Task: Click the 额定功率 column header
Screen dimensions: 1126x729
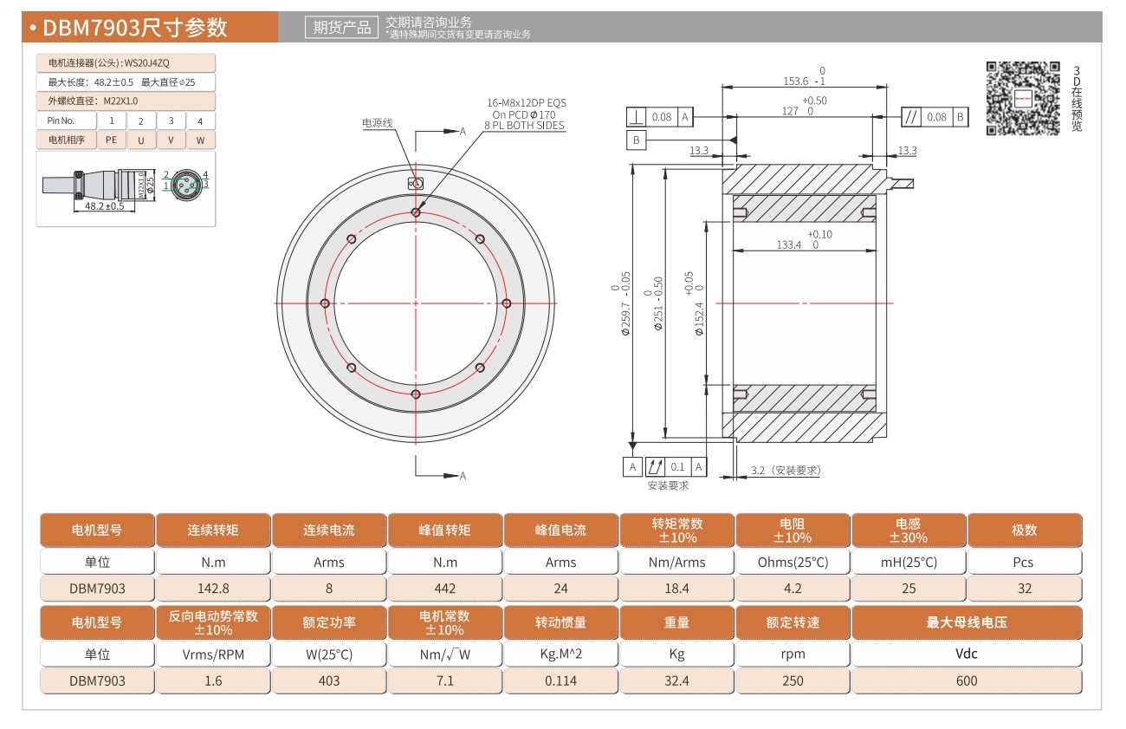Action: pos(329,622)
